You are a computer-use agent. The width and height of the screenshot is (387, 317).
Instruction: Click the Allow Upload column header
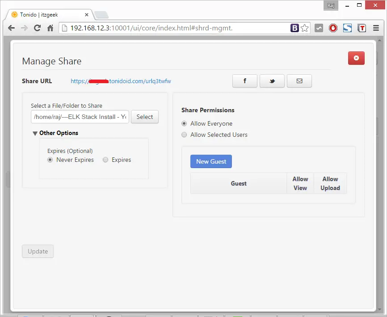(x=330, y=183)
